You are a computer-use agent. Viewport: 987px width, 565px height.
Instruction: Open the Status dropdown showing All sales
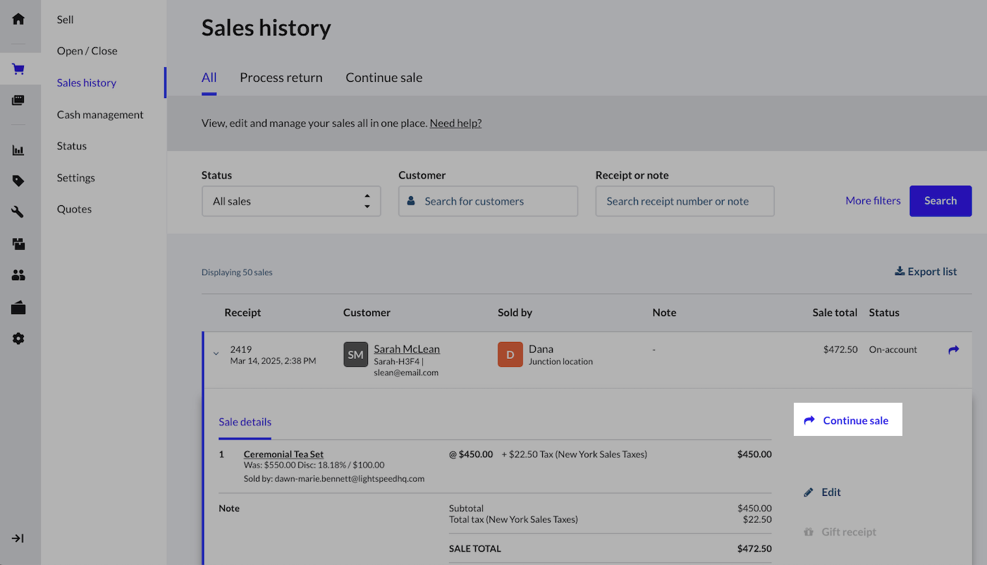click(290, 201)
